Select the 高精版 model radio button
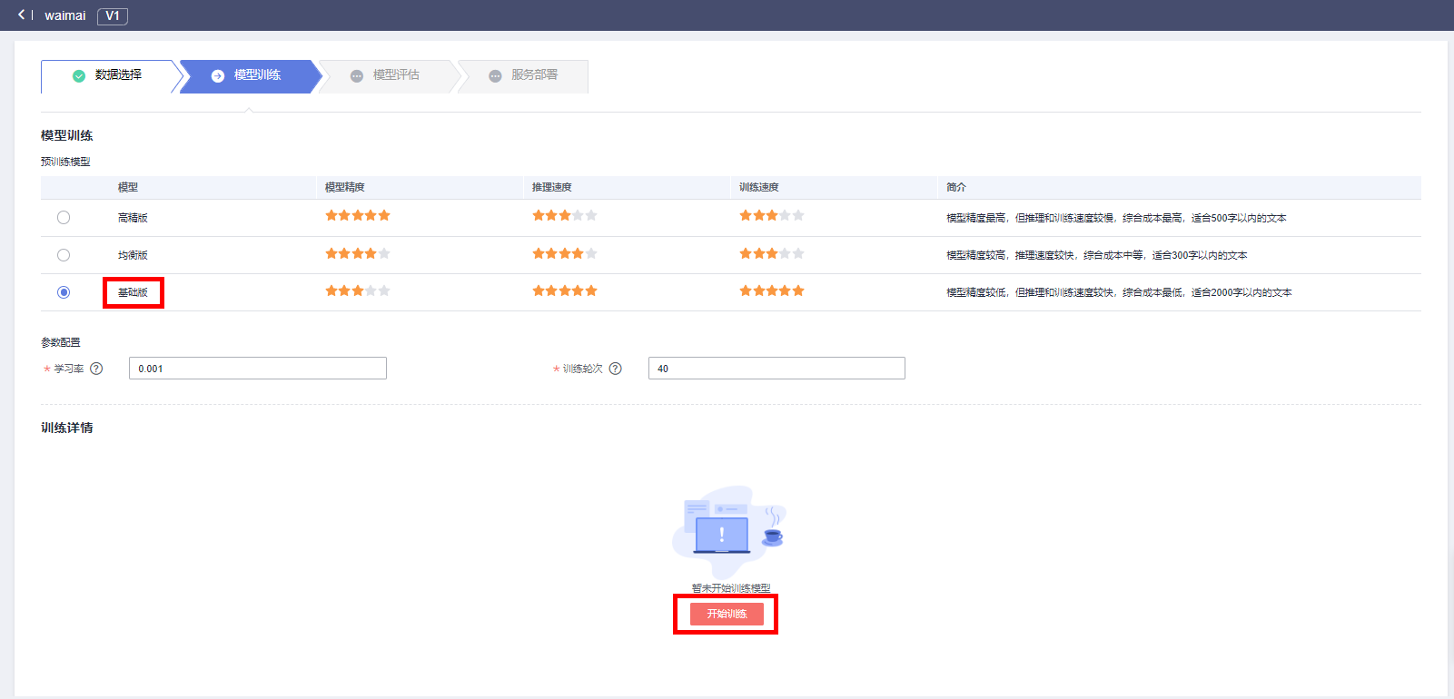 [x=64, y=218]
